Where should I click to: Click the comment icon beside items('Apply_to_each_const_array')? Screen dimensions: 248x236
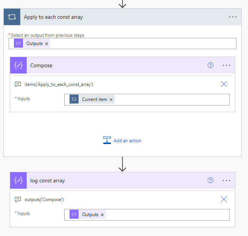(x=18, y=84)
